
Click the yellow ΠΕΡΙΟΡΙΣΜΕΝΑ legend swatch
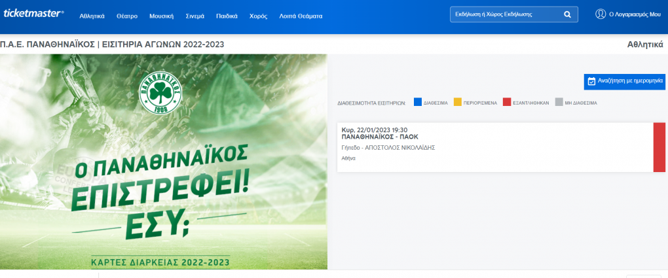pyautogui.click(x=458, y=102)
